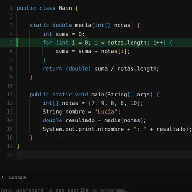Place cursor on empty line 18
This screenshot has height=192, width=192.
tap(104, 155)
